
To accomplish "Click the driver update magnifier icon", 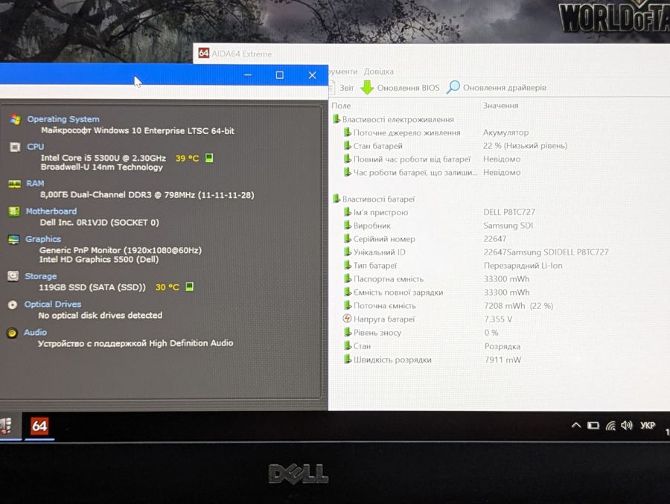I will click(453, 87).
